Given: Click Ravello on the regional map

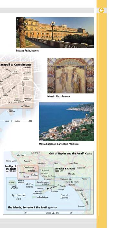Looking at the screenshot, I should coord(63,186).
